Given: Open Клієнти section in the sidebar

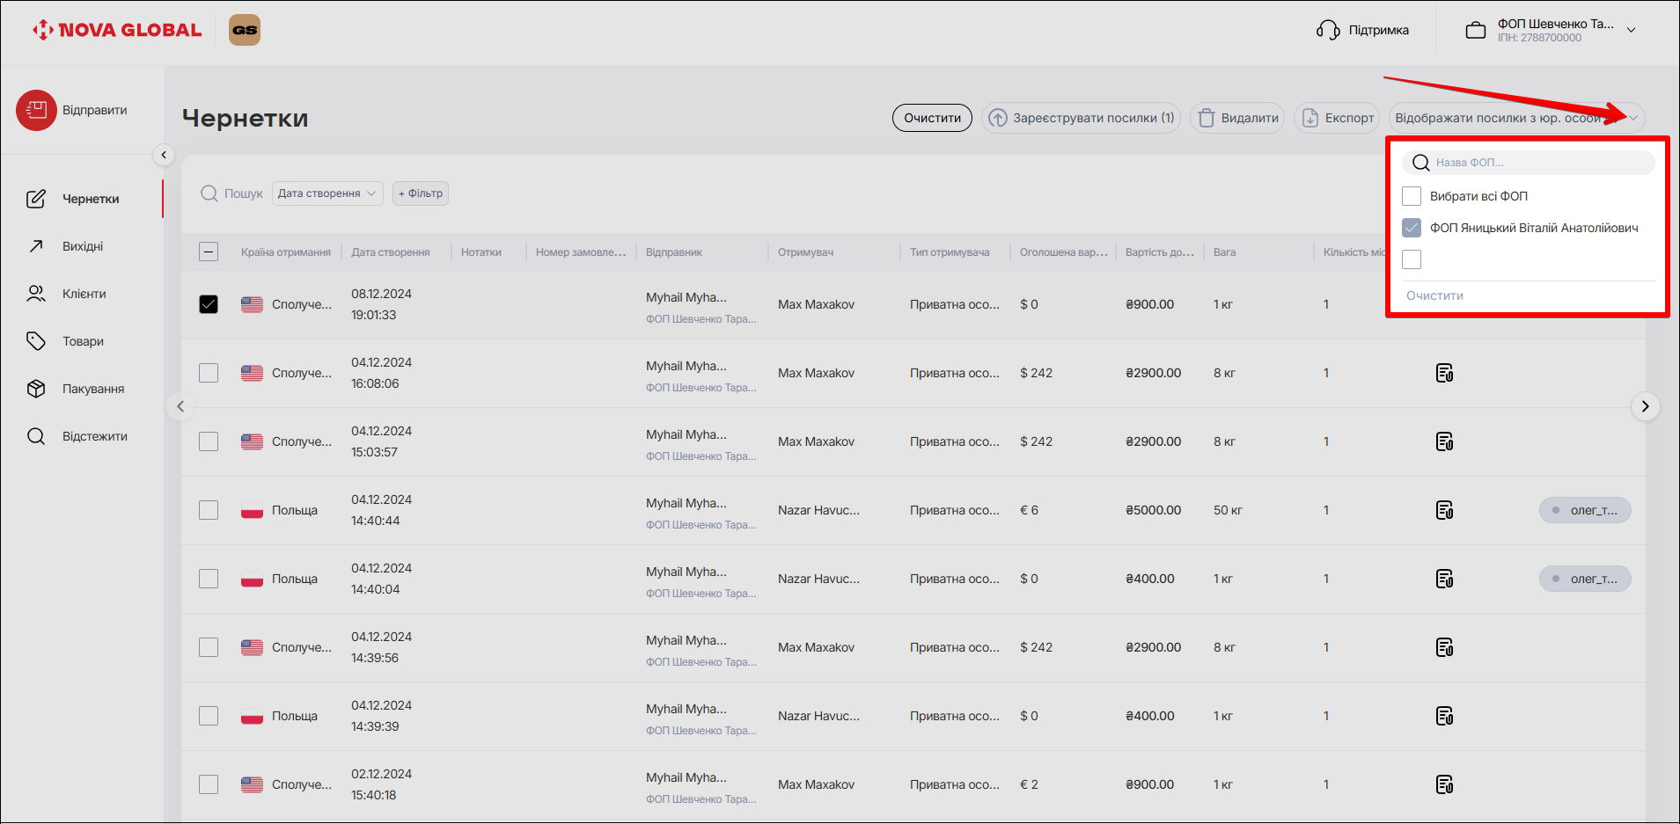Looking at the screenshot, I should coord(84,294).
